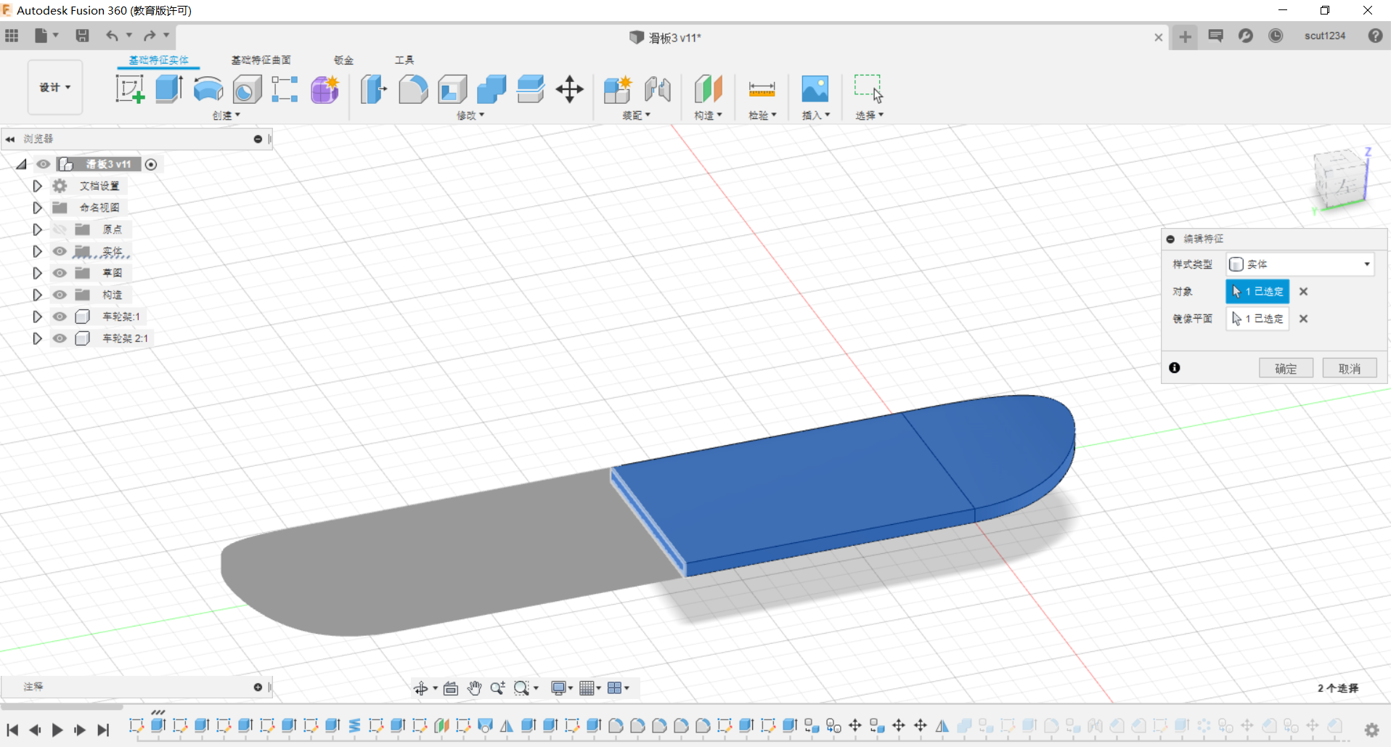Click the 镜像平面 1 已选定 selection button
Image resolution: width=1391 pixels, height=747 pixels.
coord(1257,319)
